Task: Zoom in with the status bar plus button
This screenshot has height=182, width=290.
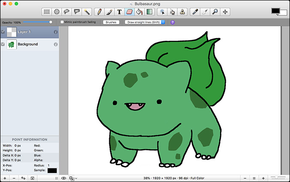Action: [x=263, y=178]
